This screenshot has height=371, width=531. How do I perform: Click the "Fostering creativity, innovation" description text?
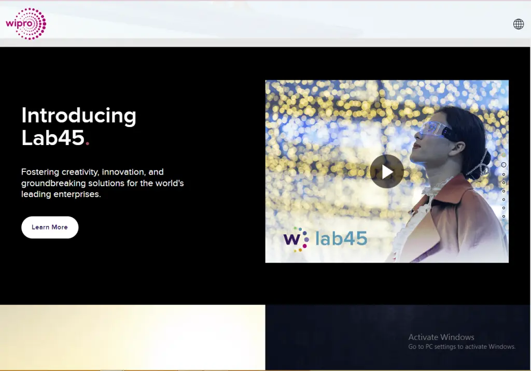tap(102, 183)
